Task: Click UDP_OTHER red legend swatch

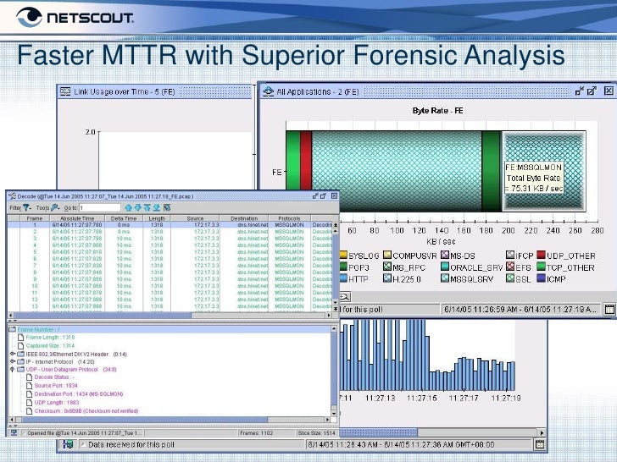Action: [541, 255]
